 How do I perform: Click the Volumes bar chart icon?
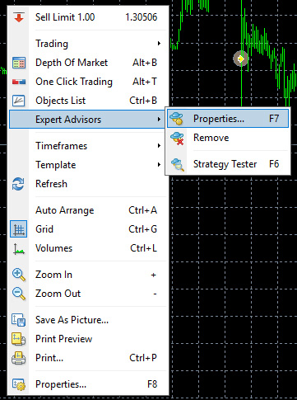pos(19,248)
